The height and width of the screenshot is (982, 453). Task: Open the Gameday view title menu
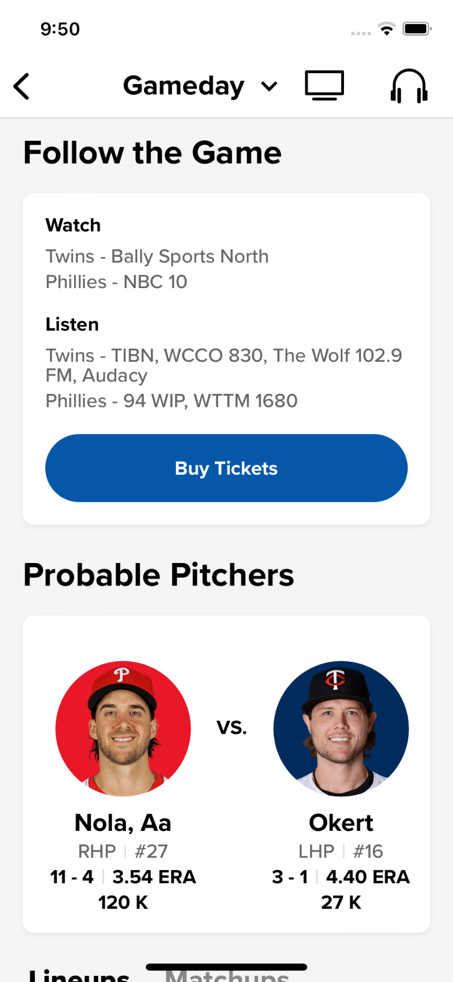pos(184,86)
